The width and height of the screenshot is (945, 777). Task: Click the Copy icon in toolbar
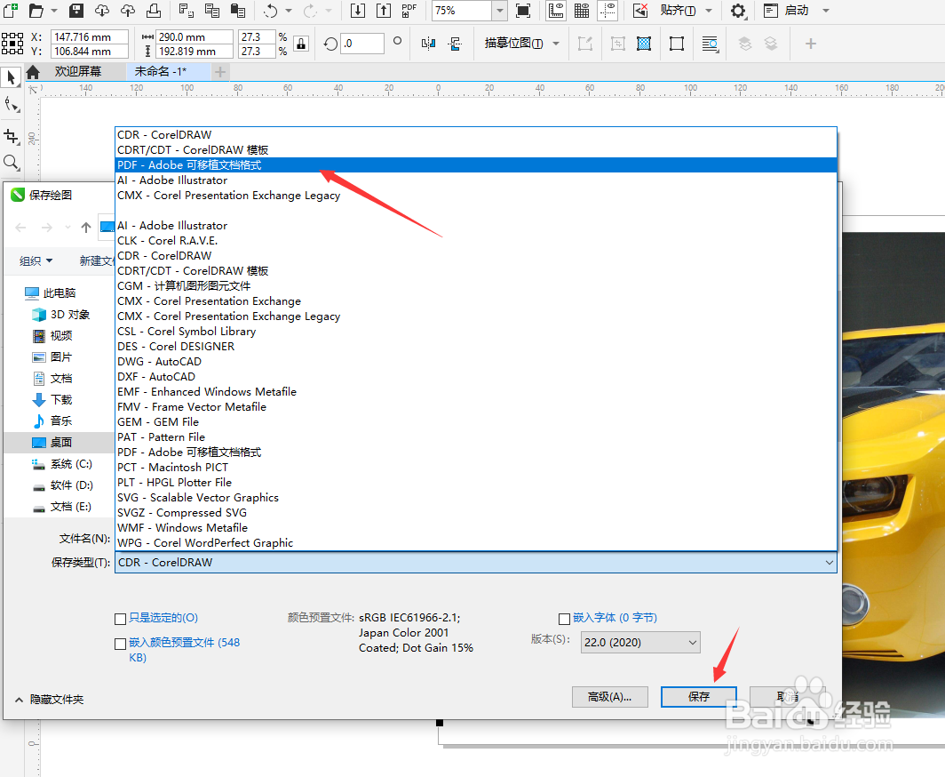[x=212, y=11]
